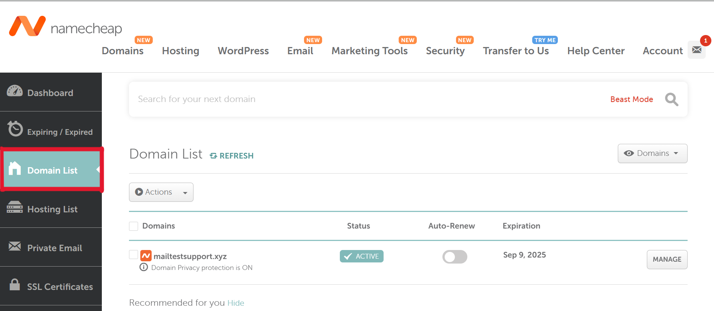Viewport: 714px width, 311px height.
Task: Click the Status column header
Action: coord(358,226)
